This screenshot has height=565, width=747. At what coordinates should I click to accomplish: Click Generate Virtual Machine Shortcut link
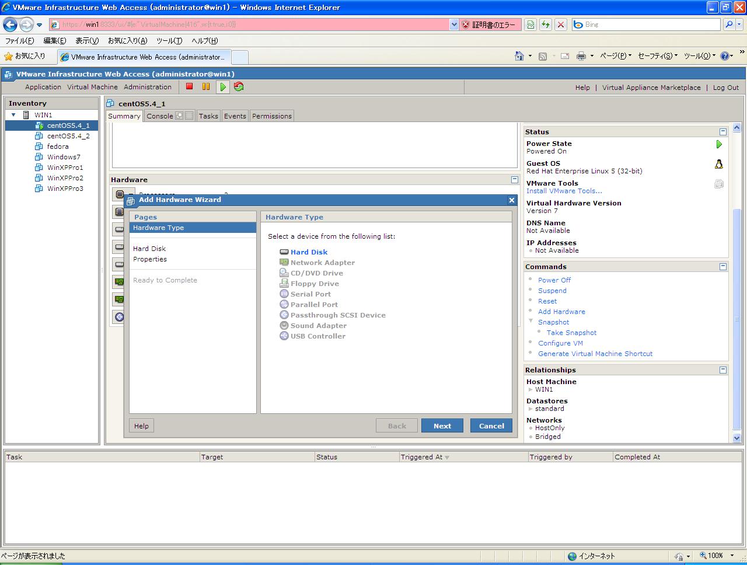595,354
